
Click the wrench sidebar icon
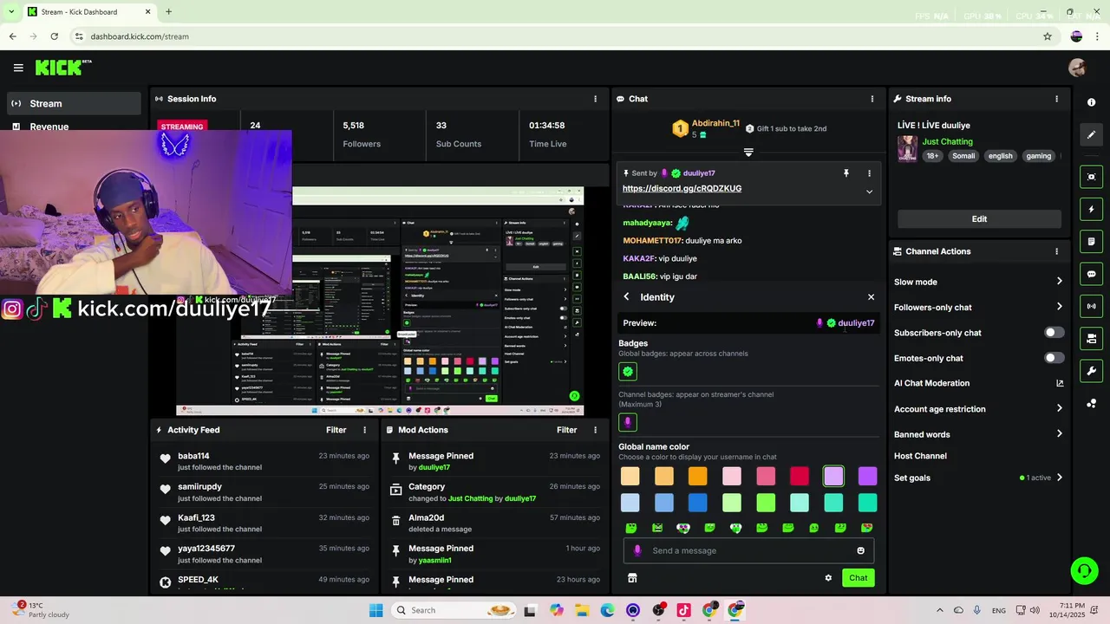point(1091,371)
